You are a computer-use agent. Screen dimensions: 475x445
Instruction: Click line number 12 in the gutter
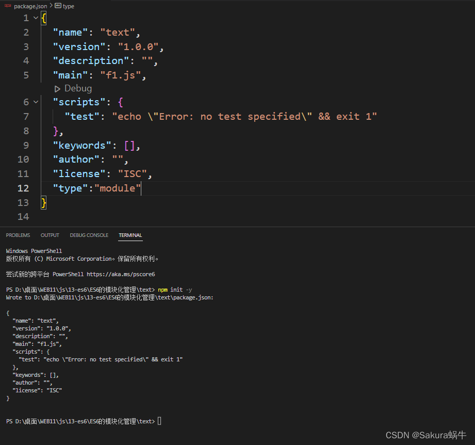(x=23, y=188)
